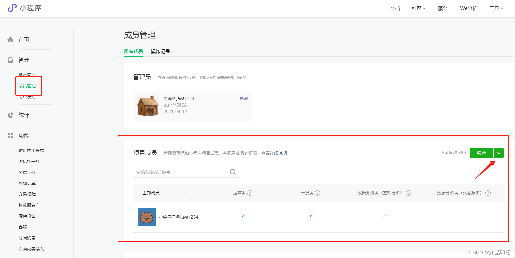Click the 全部成员 column header
Viewport: 515px width, 258px height.
point(151,193)
